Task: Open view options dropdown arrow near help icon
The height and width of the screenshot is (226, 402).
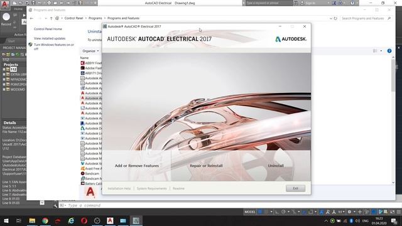Action: click(381, 51)
